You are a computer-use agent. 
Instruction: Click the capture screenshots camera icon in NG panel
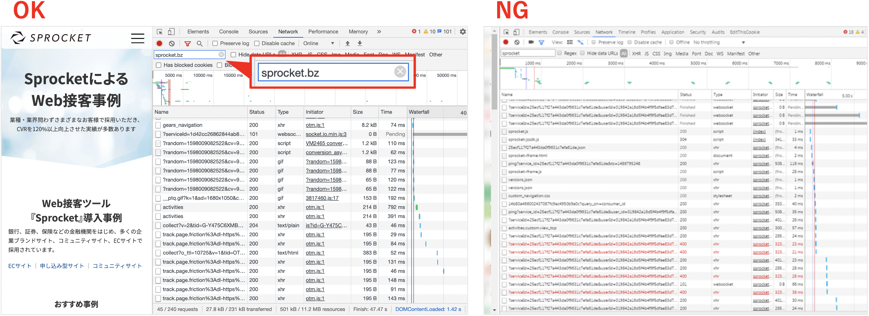(x=531, y=42)
